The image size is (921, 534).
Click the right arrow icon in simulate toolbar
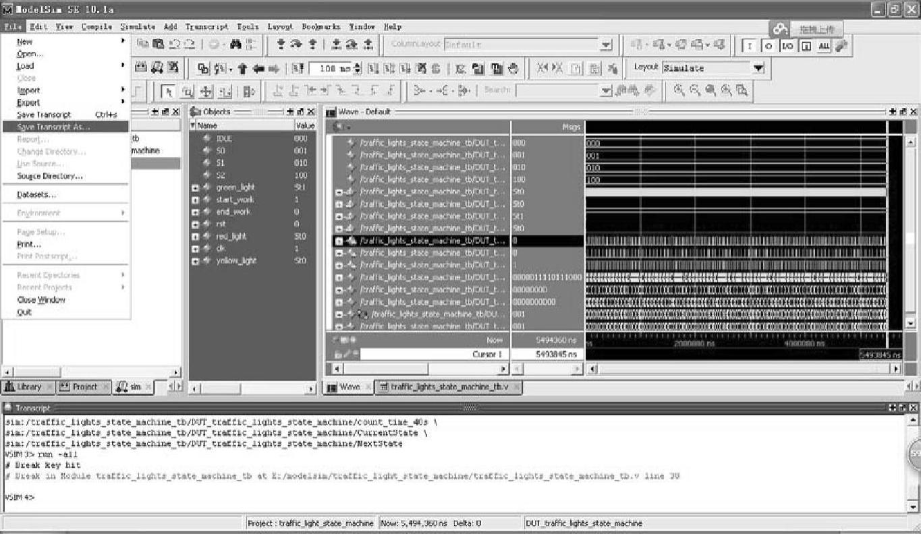tap(274, 69)
